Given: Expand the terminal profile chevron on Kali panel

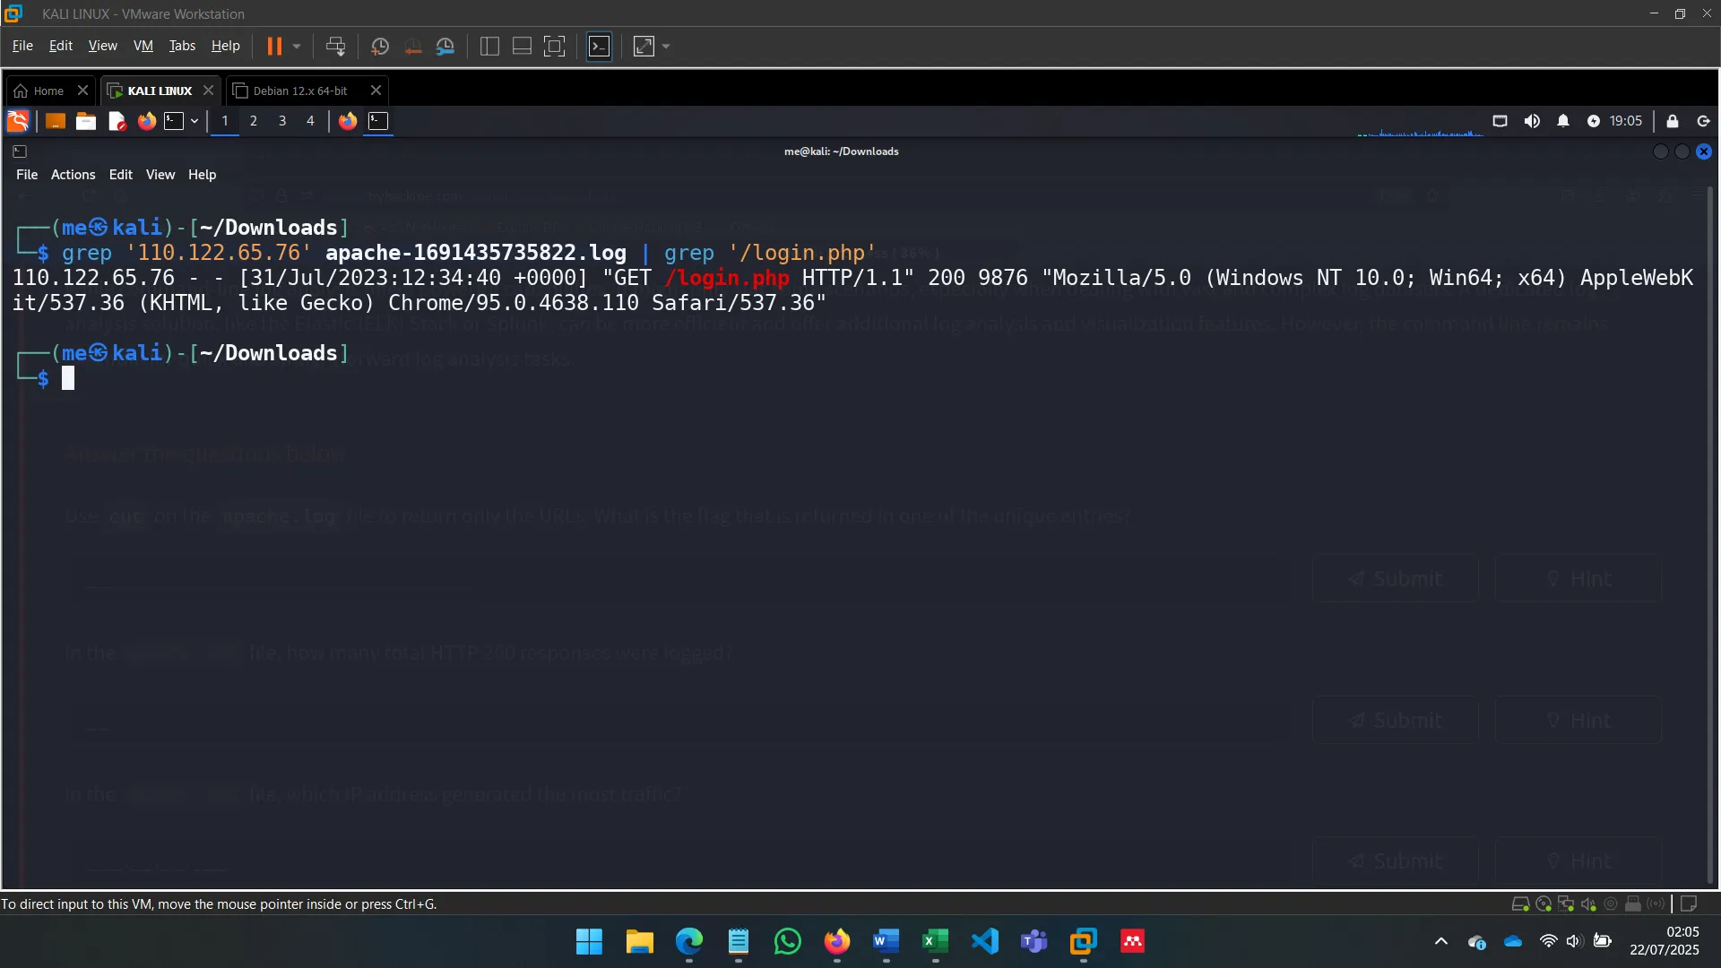Looking at the screenshot, I should (x=195, y=121).
